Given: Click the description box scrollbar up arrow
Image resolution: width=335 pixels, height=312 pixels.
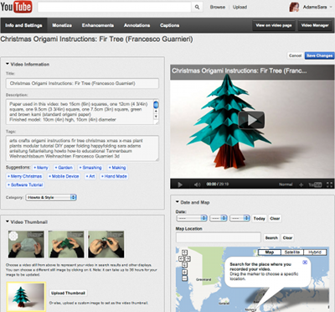Looking at the screenshot, I should click(156, 112).
